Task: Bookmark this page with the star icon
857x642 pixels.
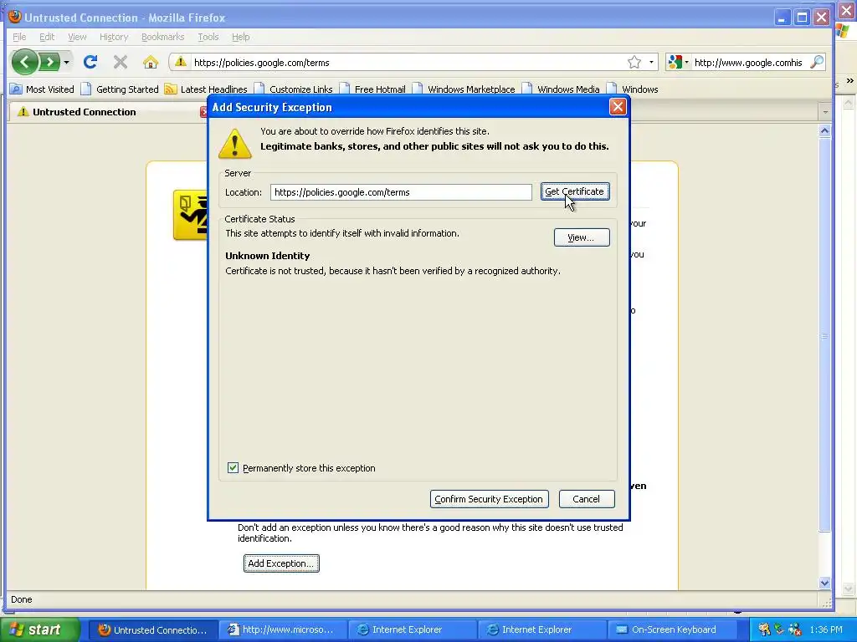Action: pos(634,62)
